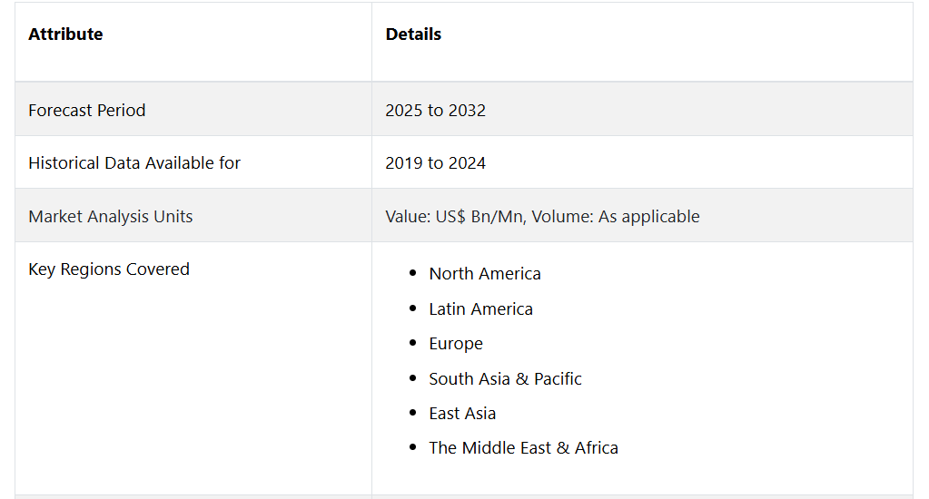
Task: Click the bullet before North America
Action: pyautogui.click(x=413, y=273)
